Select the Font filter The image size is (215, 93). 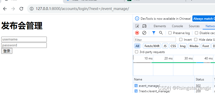point(205,46)
